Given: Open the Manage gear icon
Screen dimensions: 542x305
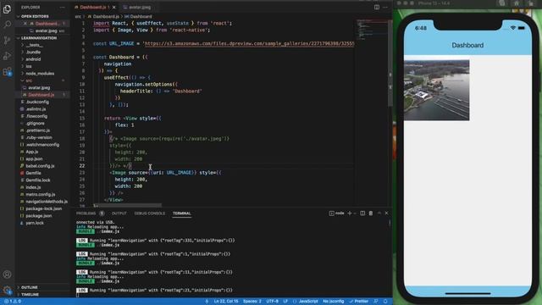Looking at the screenshot, I should pos(7,290).
